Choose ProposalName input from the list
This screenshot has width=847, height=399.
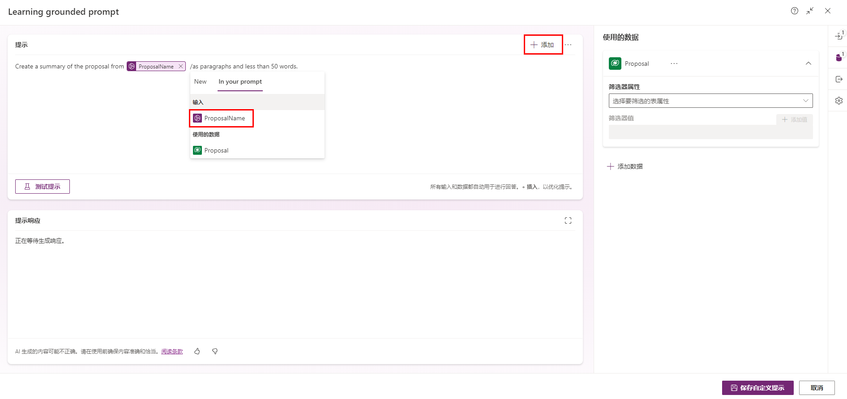[x=257, y=118]
